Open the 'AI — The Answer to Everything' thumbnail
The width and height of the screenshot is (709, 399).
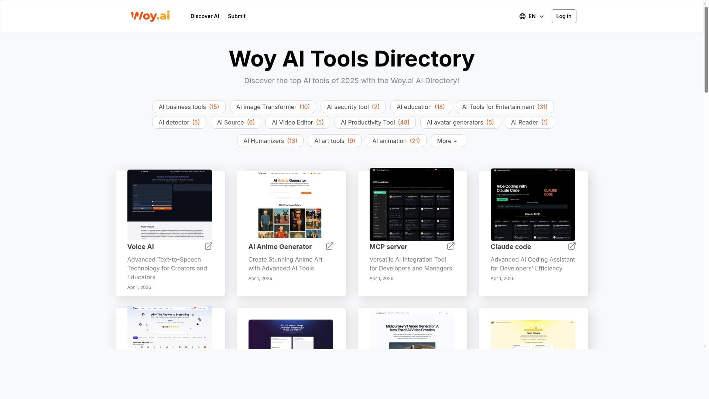click(169, 327)
